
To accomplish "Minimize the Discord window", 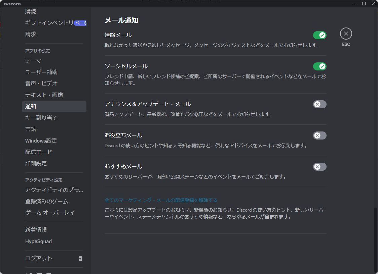I will [x=354, y=4].
